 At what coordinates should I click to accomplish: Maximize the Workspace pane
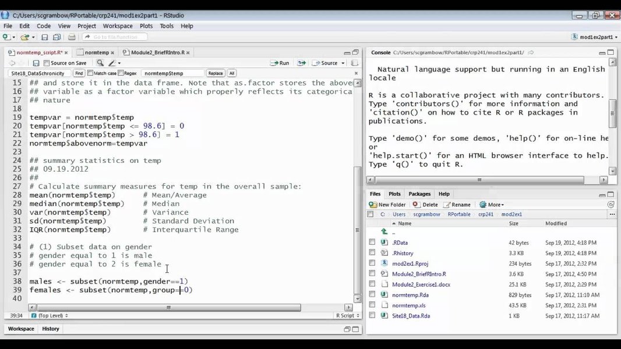[x=356, y=329]
